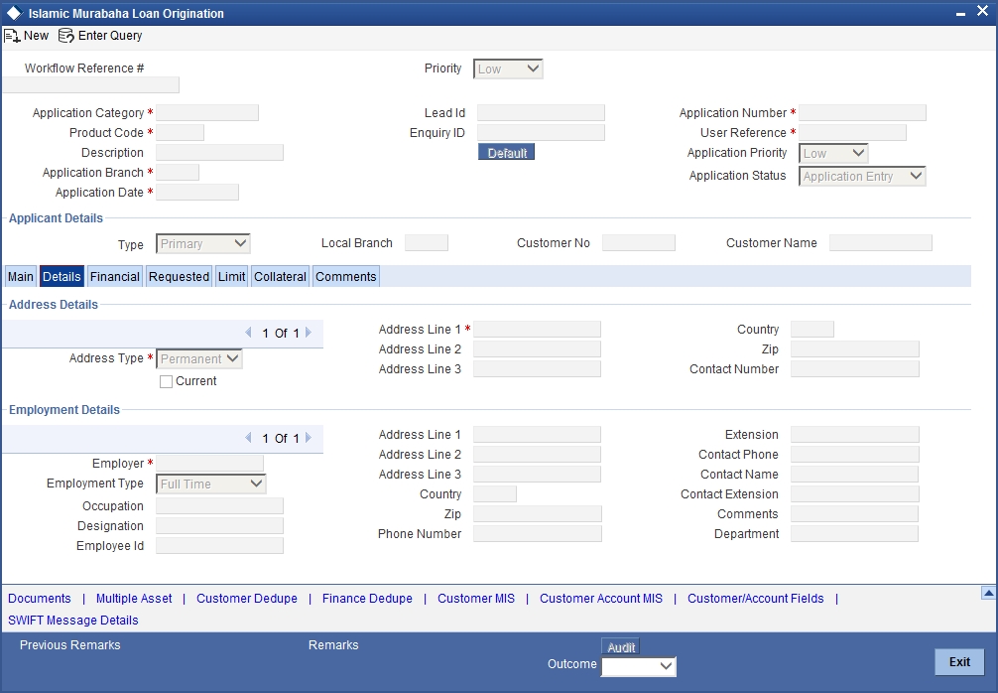Switch to the Requested tab
Image resolution: width=998 pixels, height=693 pixels.
(x=179, y=276)
